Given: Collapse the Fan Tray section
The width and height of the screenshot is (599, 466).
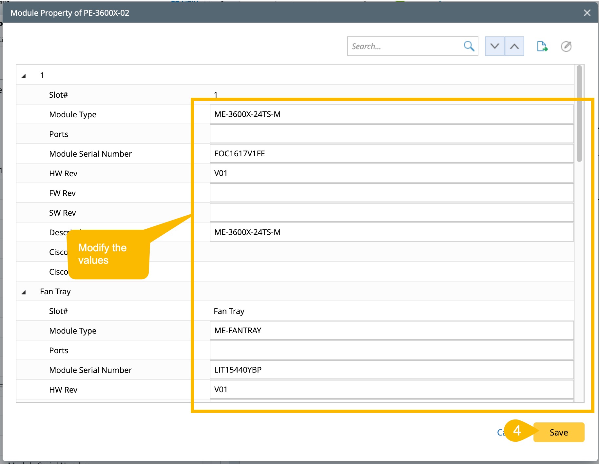Looking at the screenshot, I should [x=24, y=292].
